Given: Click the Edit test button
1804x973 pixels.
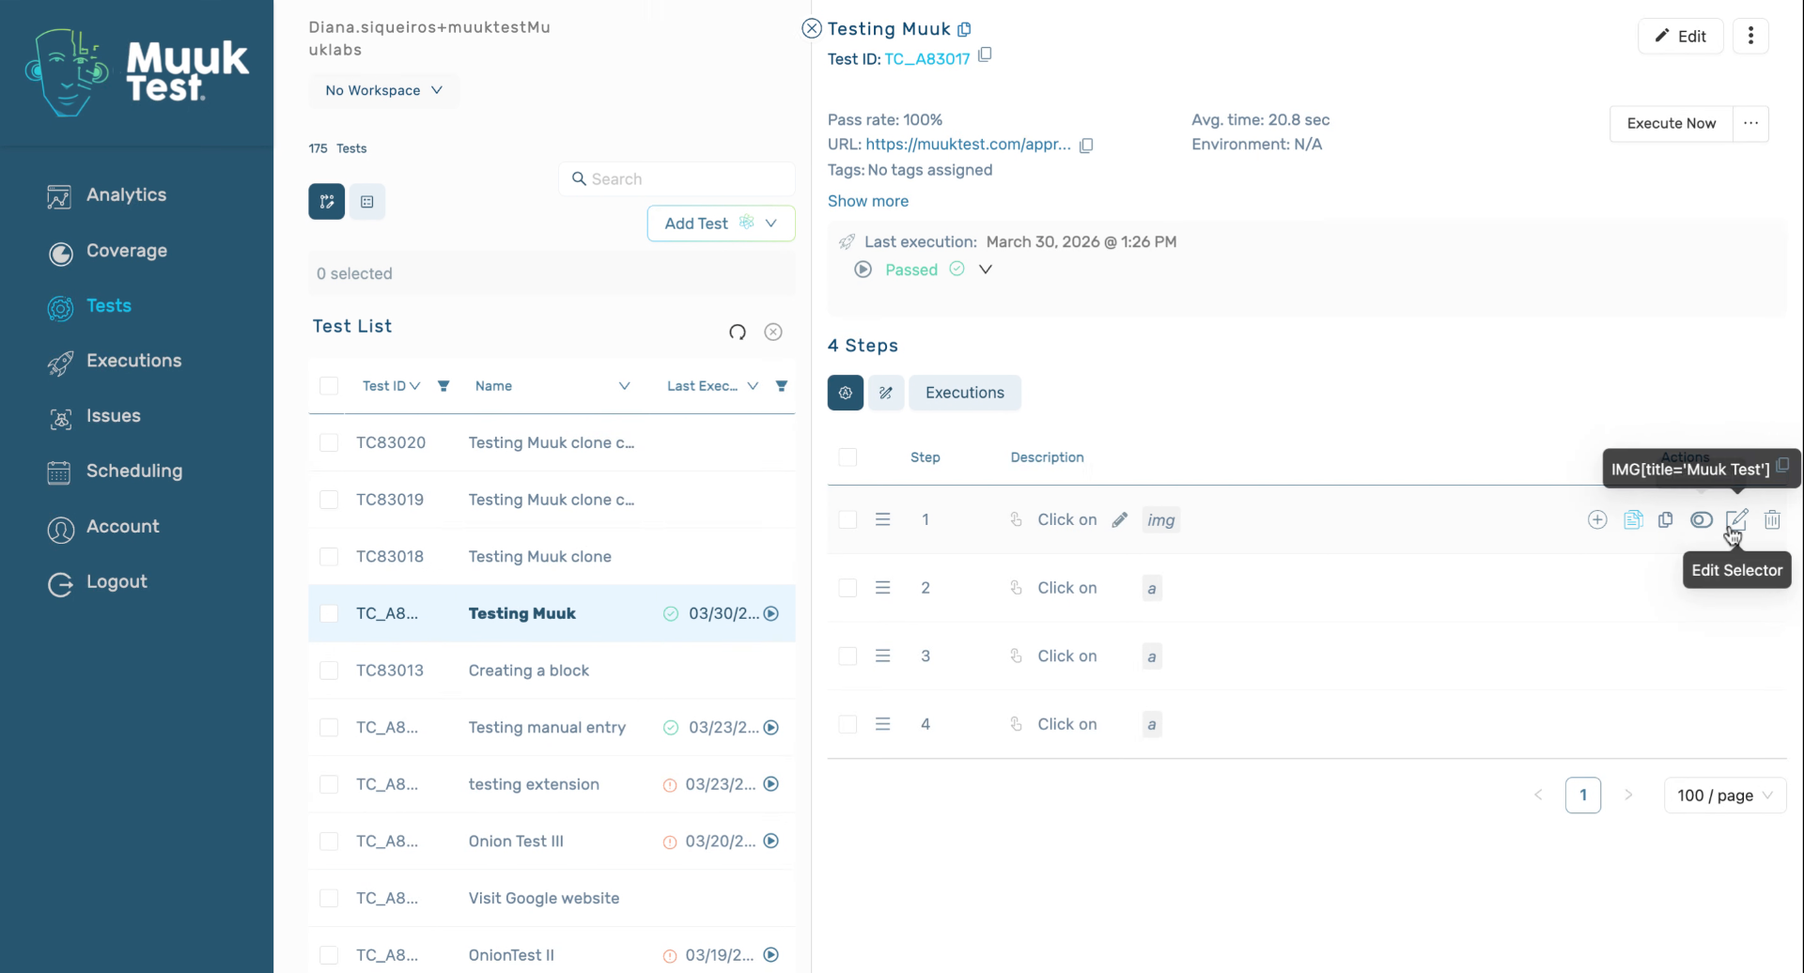Looking at the screenshot, I should 1680,36.
